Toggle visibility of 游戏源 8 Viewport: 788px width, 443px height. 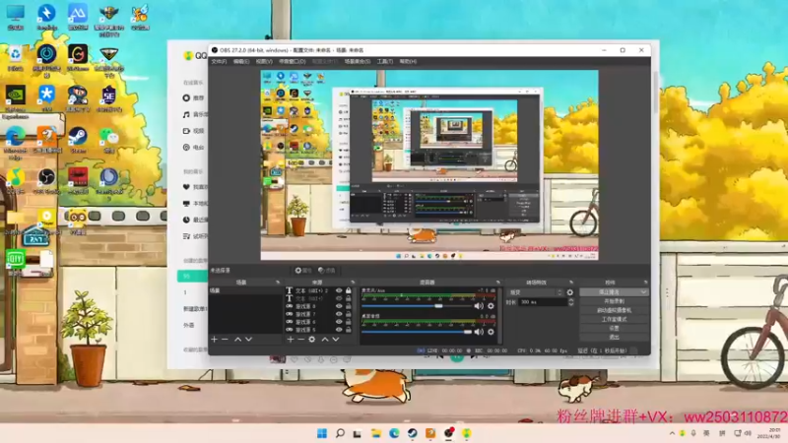pos(339,306)
